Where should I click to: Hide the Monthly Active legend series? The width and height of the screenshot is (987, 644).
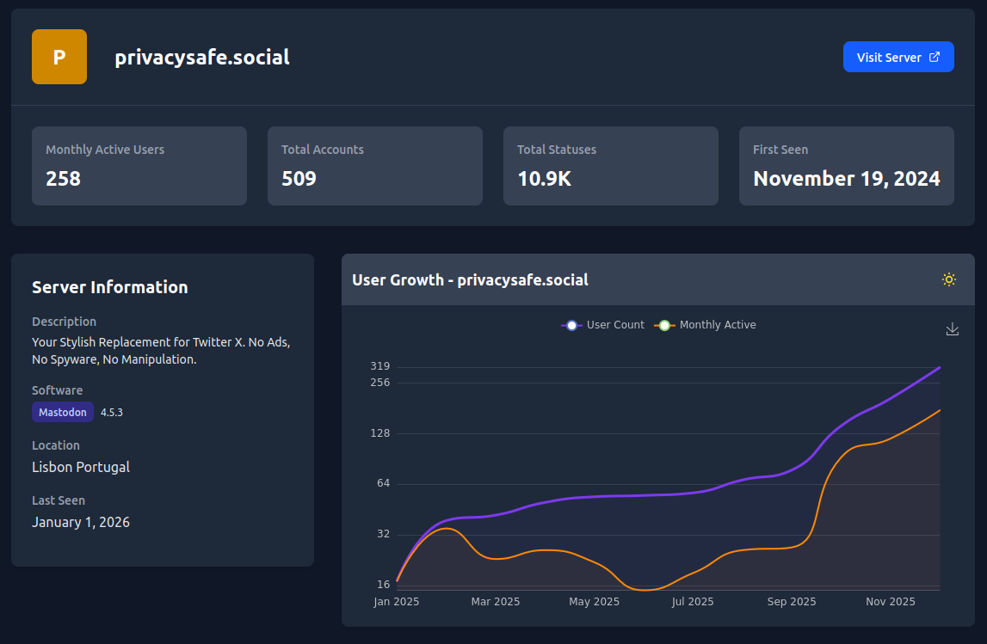(705, 325)
